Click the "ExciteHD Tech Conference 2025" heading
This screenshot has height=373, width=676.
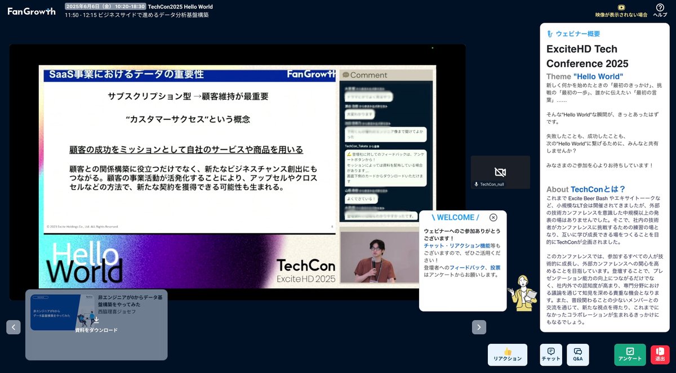coord(588,56)
